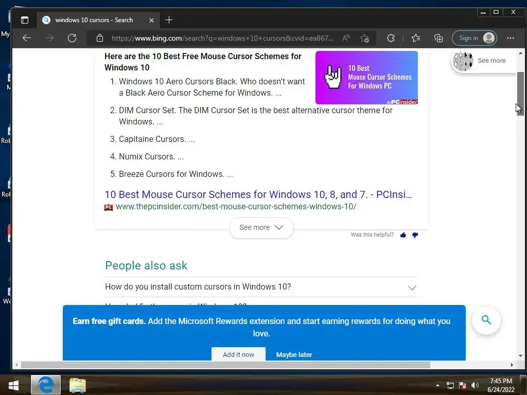The height and width of the screenshot is (395, 527).
Task: Click the Was this helpful? text
Action: tap(372, 235)
